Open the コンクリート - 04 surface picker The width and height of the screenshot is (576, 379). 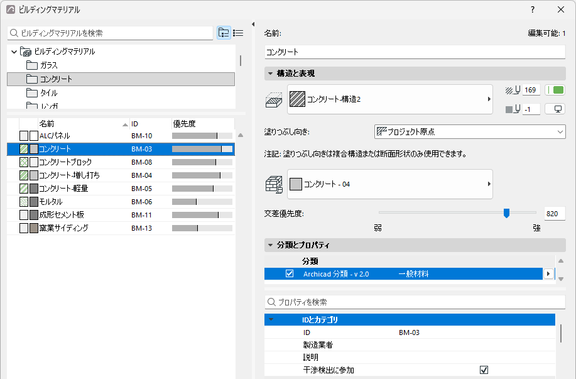pyautogui.click(x=389, y=184)
